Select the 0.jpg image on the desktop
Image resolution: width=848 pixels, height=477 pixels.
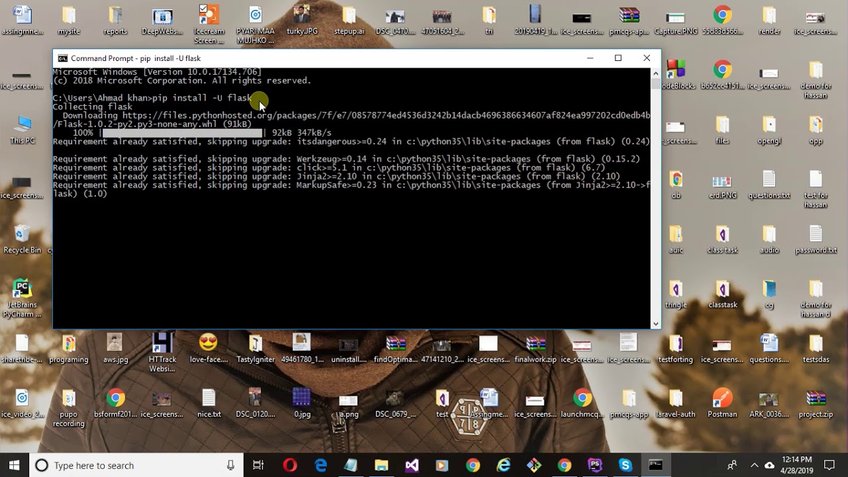(302, 403)
